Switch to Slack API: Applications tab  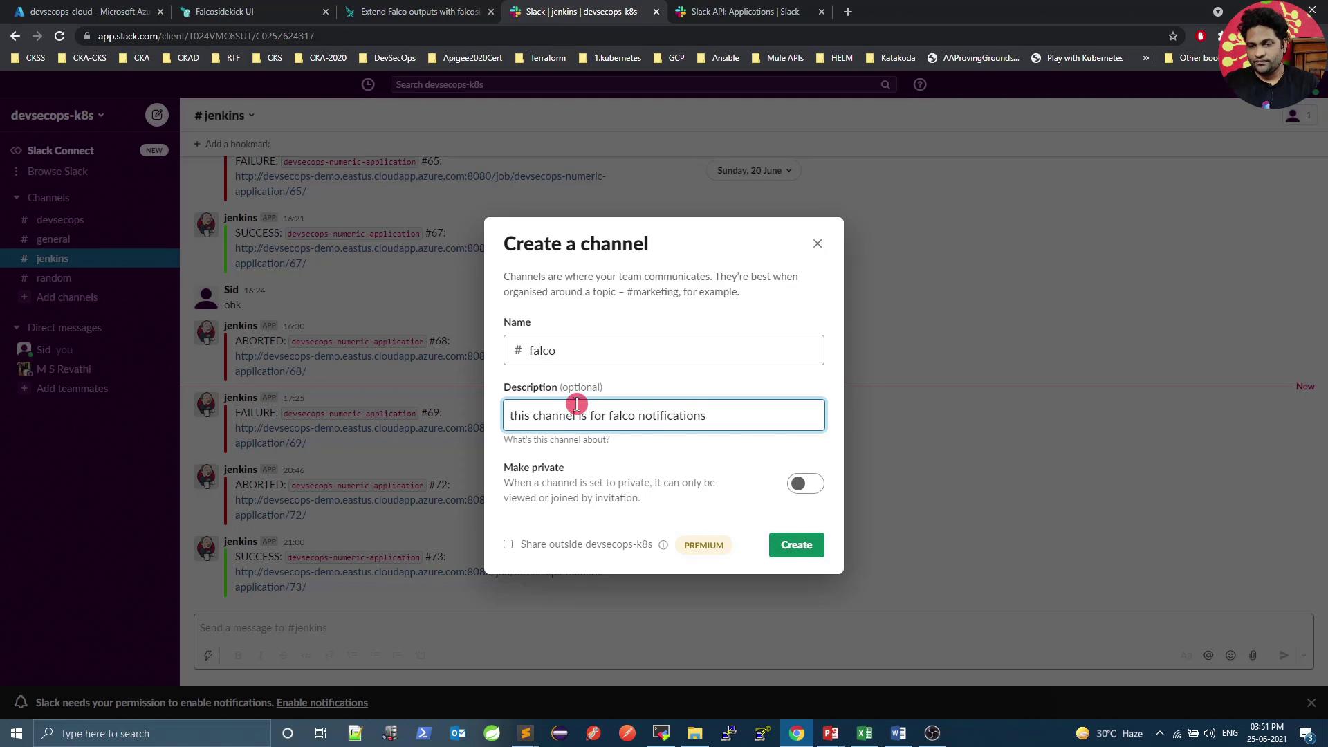pos(745,12)
